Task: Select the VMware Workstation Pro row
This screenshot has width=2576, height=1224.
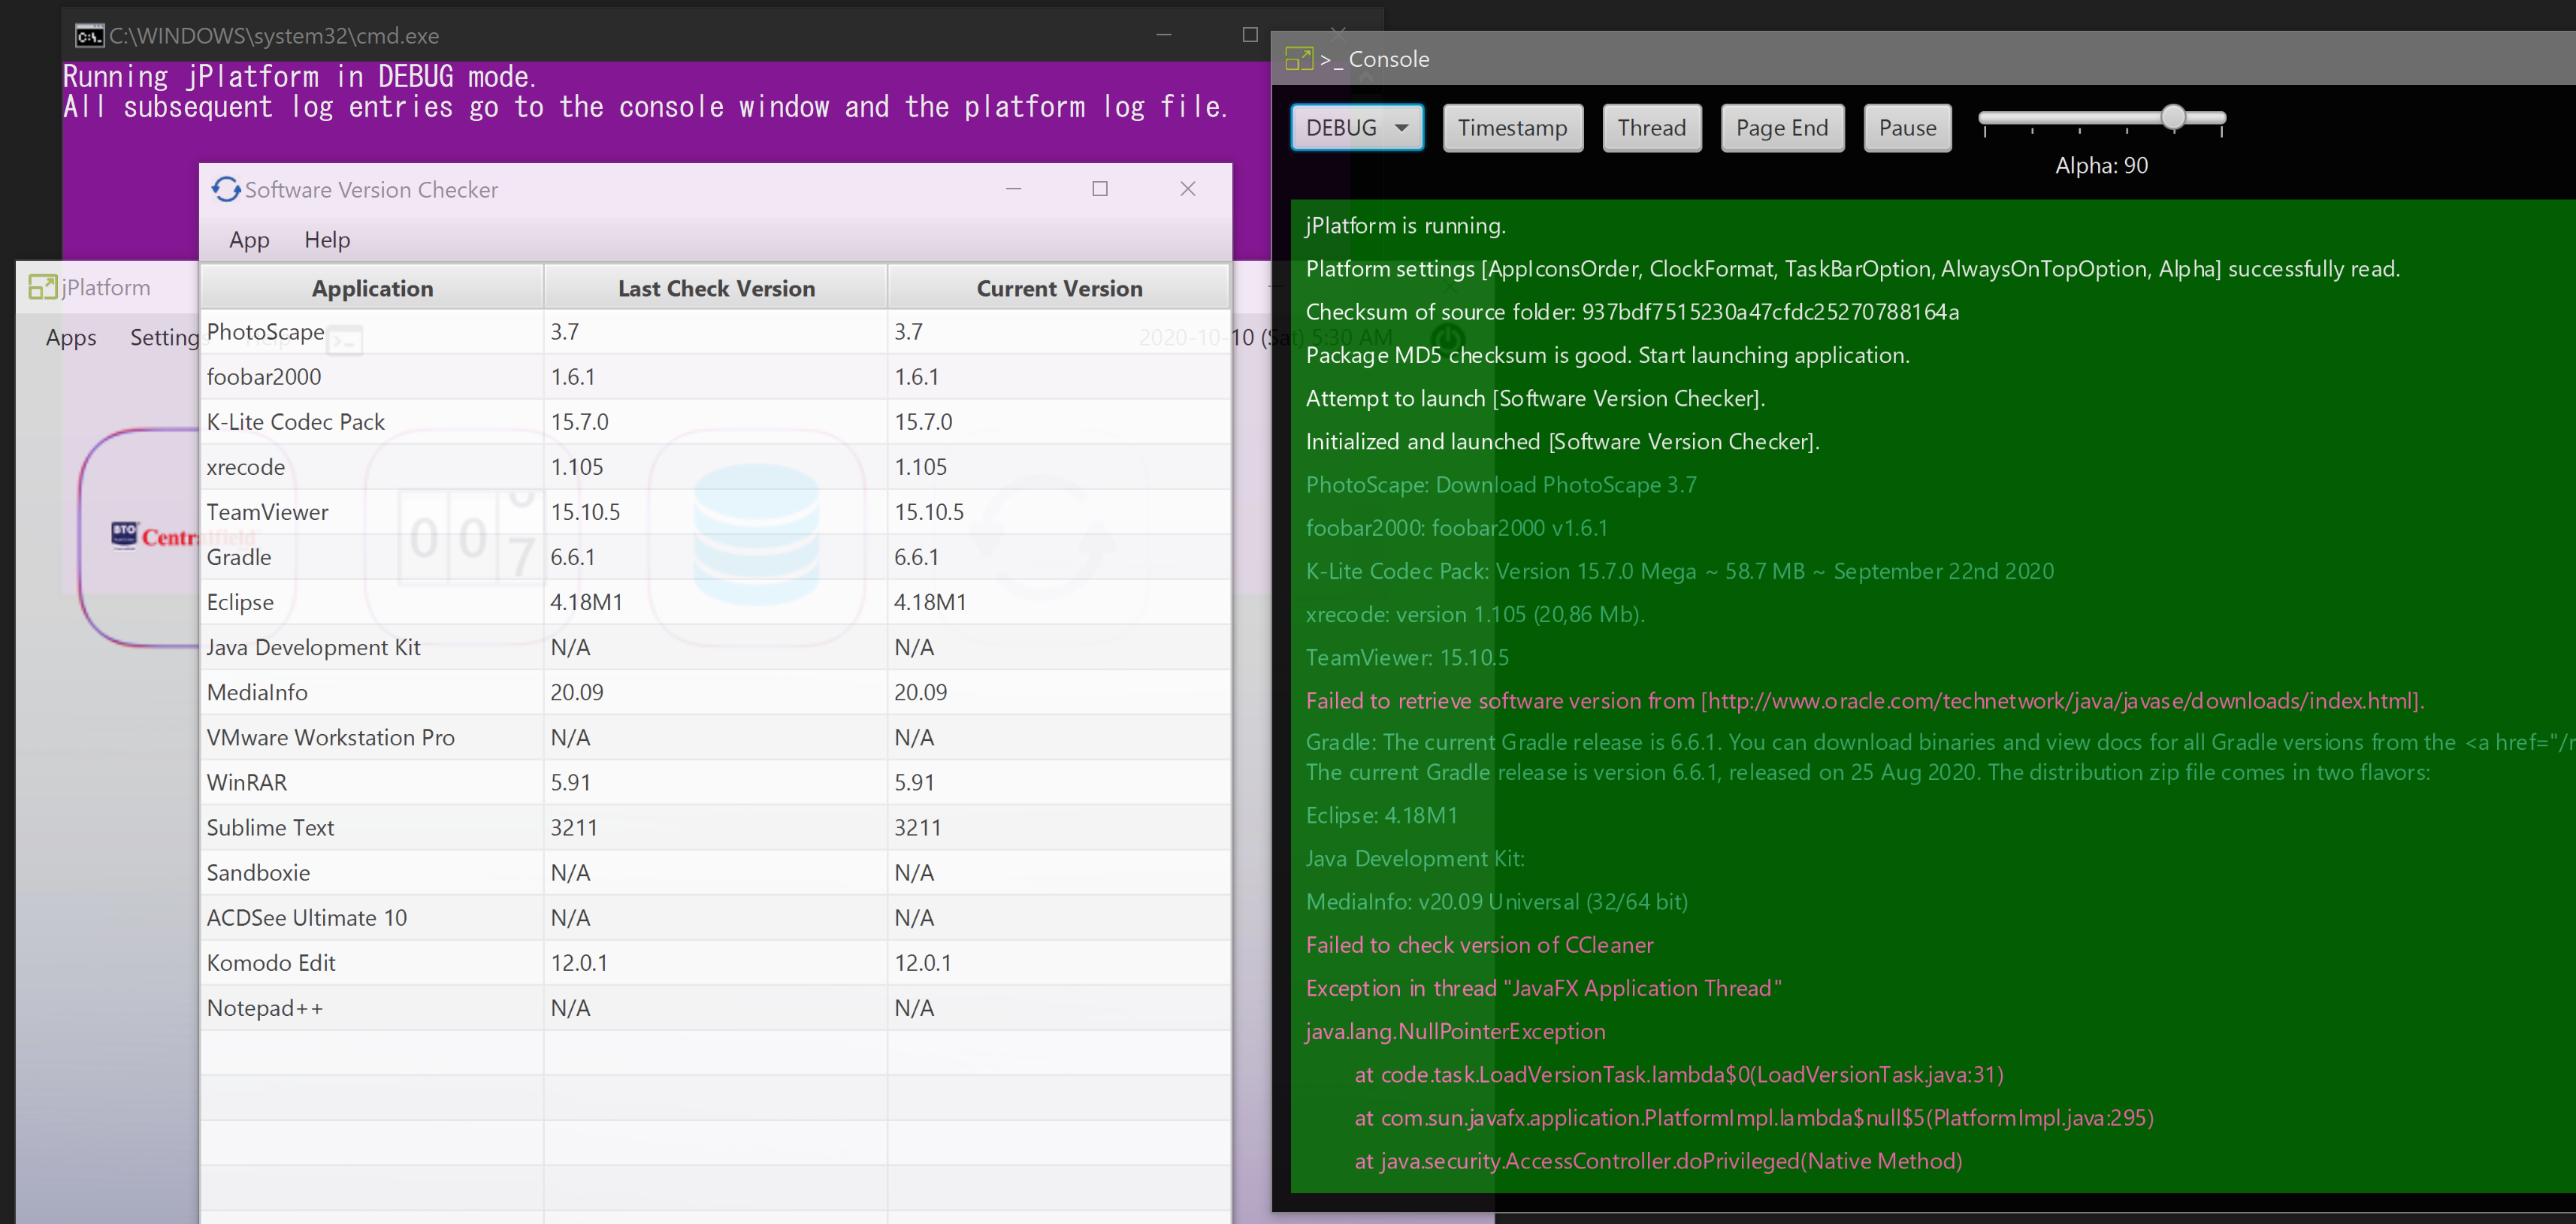Action: click(715, 737)
